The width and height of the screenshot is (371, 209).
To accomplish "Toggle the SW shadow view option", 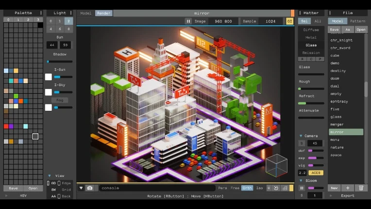I will pyautogui.click(x=53, y=190).
